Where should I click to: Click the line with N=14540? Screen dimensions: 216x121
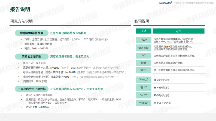click(x=75, y=72)
